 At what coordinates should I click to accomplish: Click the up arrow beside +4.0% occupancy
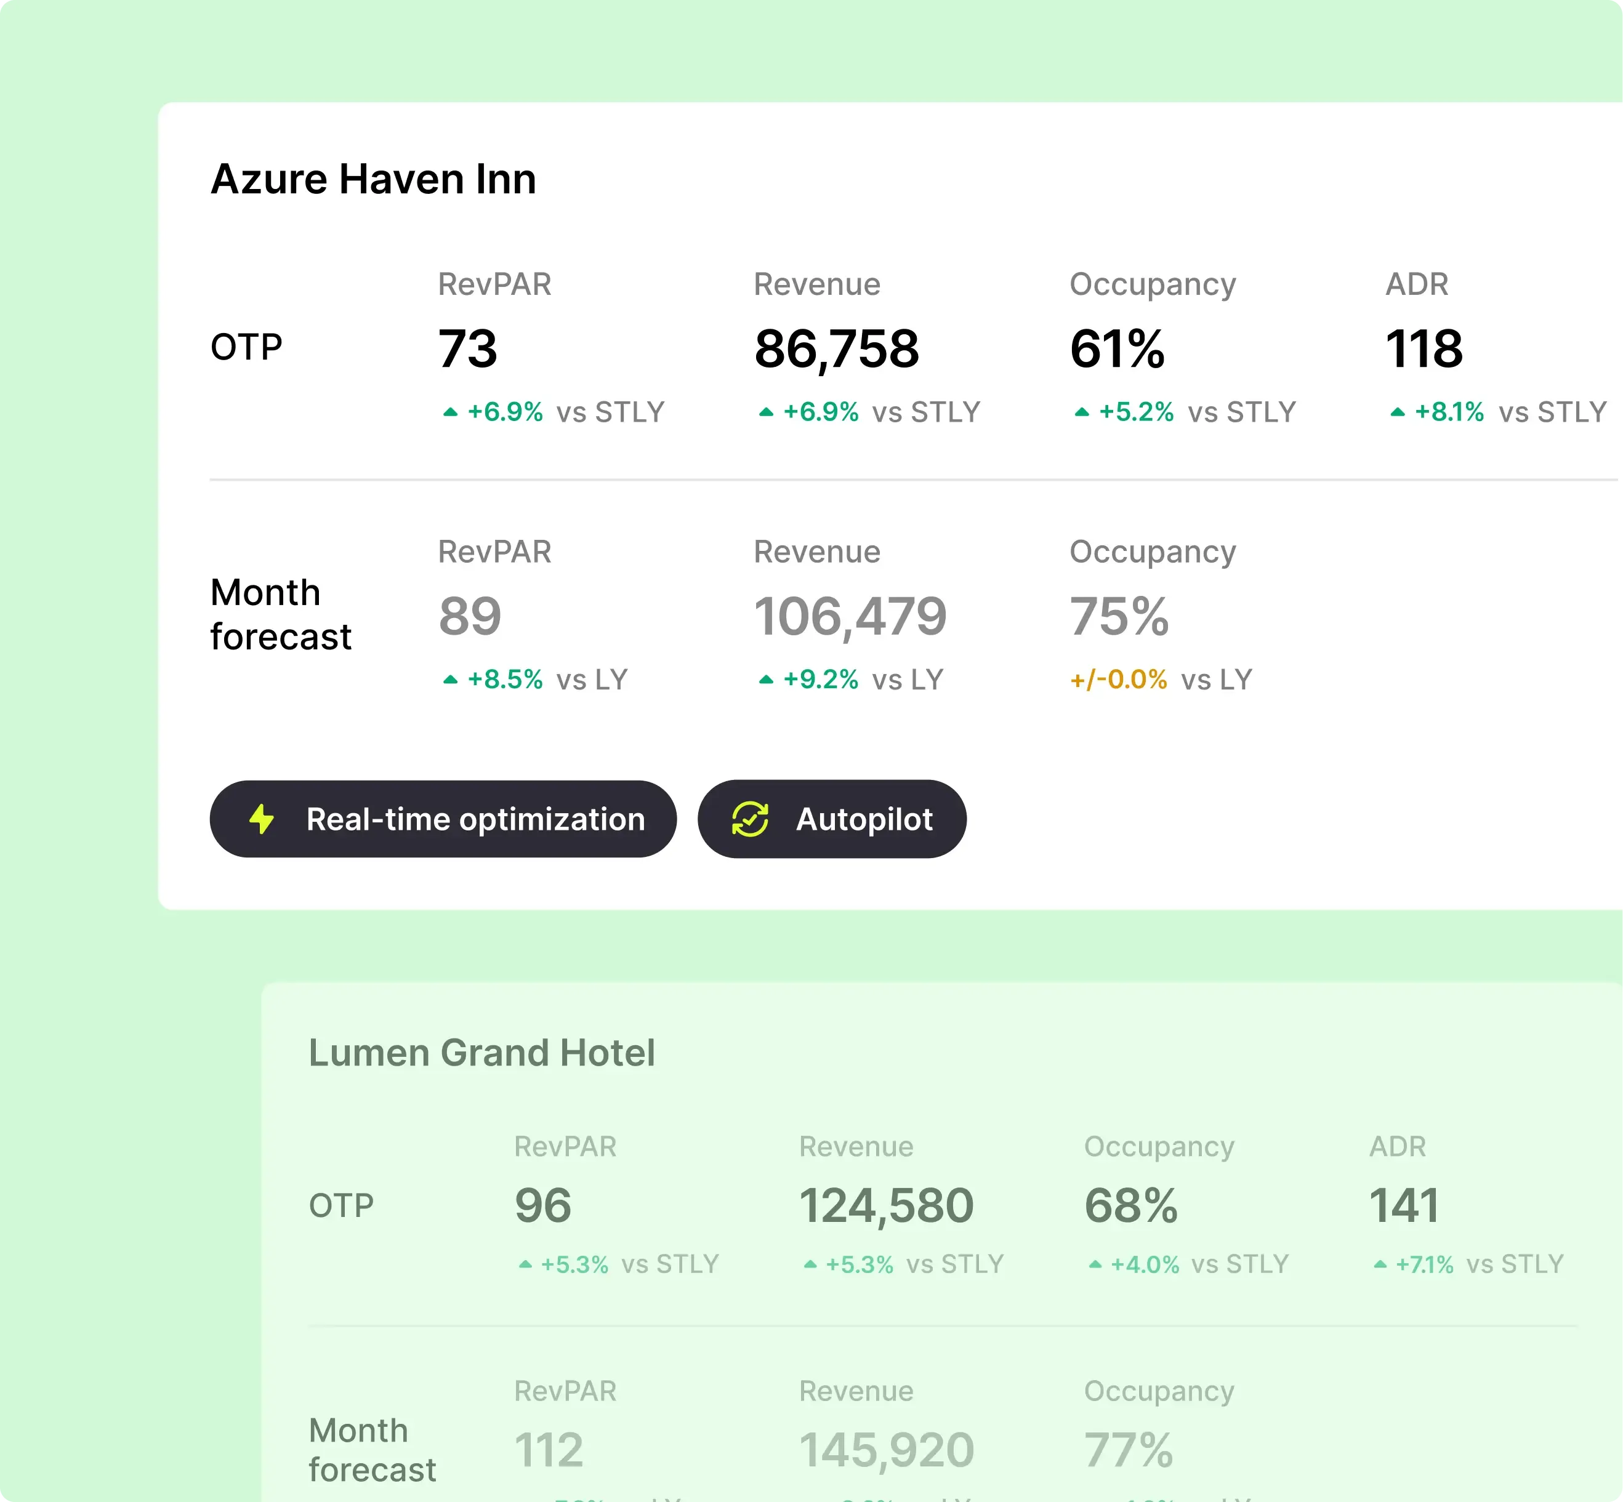[x=1095, y=1264]
